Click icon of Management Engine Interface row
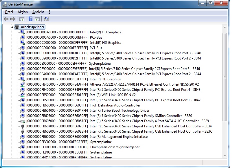Image resolution: width=237 pixels, height=168 pixels. click(23, 137)
